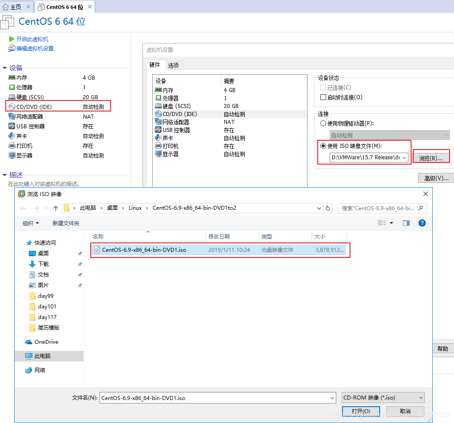The width and height of the screenshot is (454, 423).
Task: Click the New folder button
Action: tap(66, 223)
